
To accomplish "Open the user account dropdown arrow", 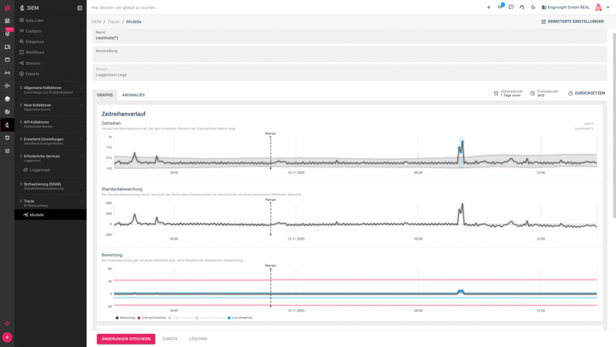I will coord(608,7).
